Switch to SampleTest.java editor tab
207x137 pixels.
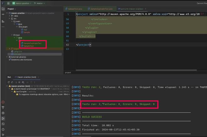74,9
